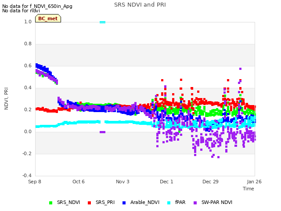Click the Nov 3 x-axis label

point(122,182)
